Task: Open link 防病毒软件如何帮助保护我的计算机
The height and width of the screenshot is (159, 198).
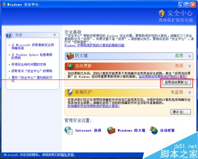Action: [93, 106]
